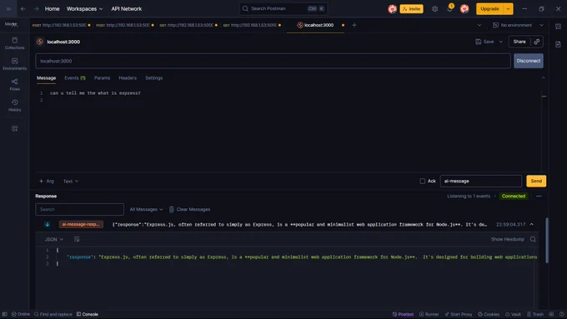
Task: Change the JSON view format dropdown
Action: point(54,239)
